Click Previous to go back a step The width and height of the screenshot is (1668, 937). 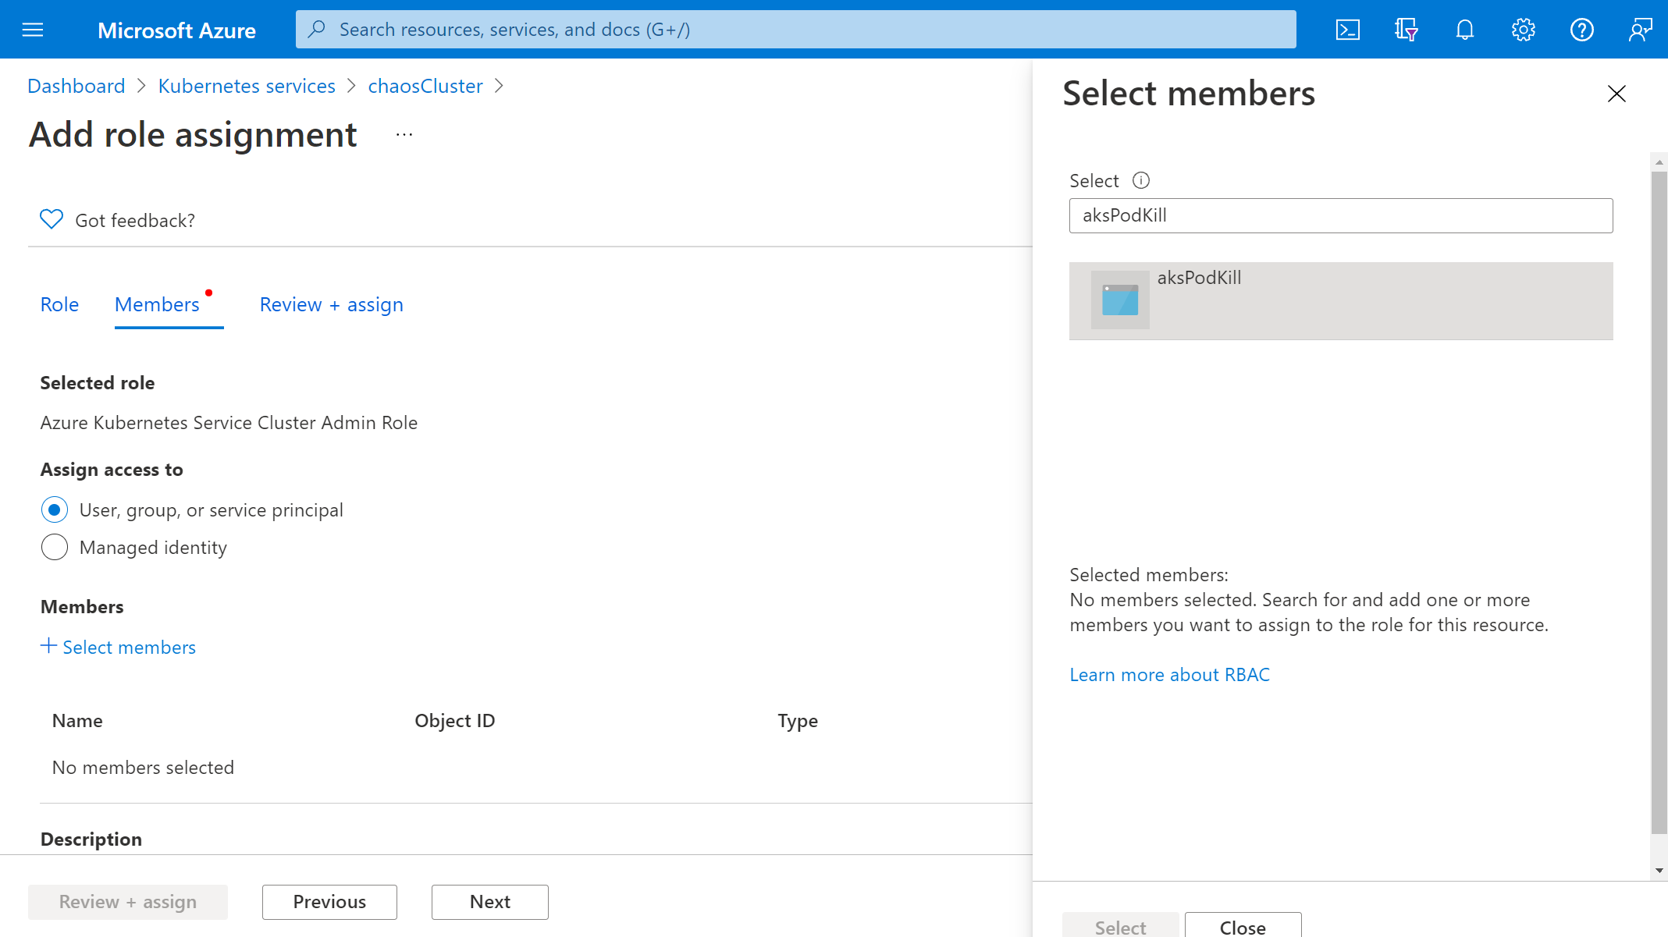point(330,901)
